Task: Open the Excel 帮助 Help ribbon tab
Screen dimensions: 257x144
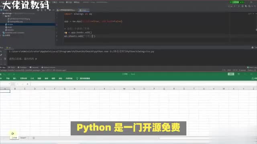Action: [60, 78]
